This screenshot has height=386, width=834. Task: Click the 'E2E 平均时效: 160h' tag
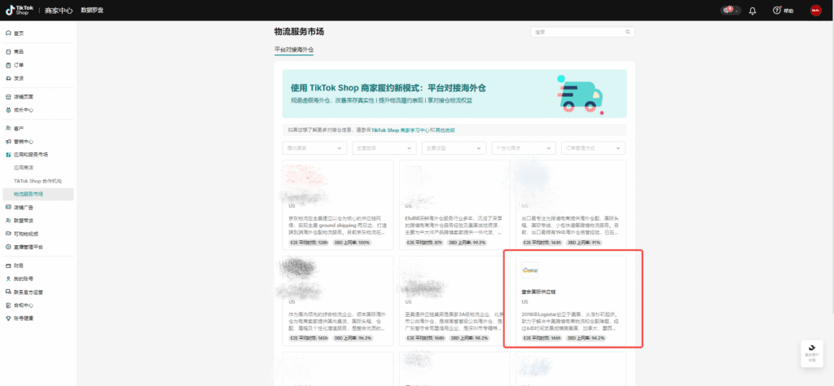coord(425,338)
